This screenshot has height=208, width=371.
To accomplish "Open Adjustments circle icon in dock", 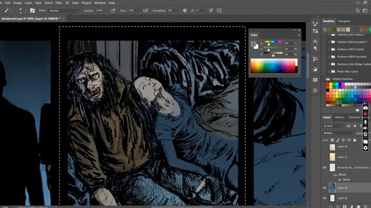I will 315,69.
